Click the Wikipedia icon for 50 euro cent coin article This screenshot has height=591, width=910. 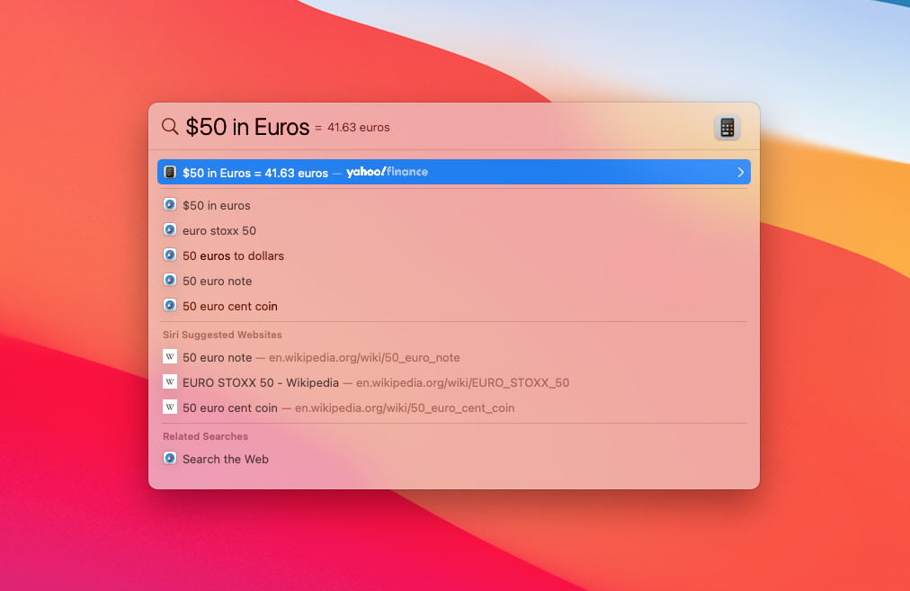[170, 407]
